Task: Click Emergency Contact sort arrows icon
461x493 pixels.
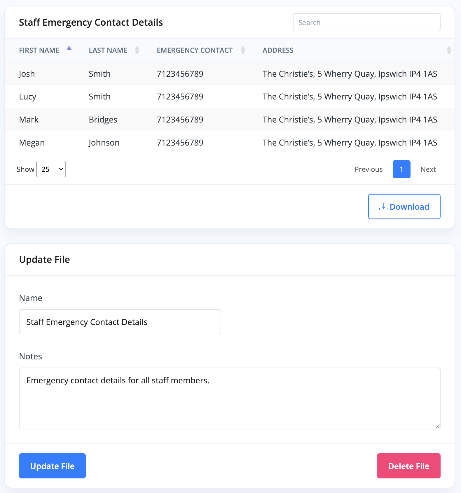Action: point(243,50)
